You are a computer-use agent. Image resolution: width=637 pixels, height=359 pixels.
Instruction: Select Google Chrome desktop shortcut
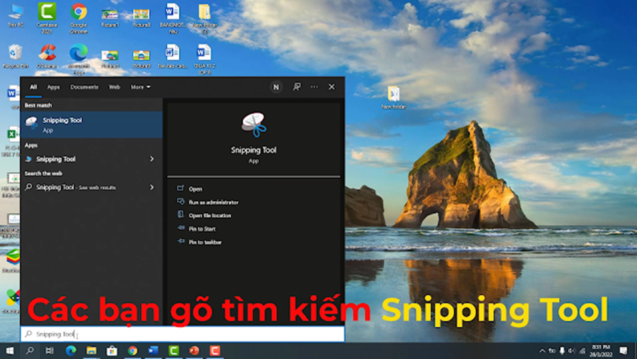[78, 18]
